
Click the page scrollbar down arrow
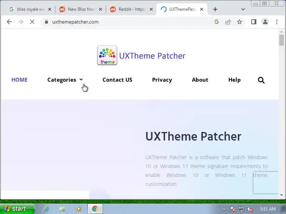point(282,195)
